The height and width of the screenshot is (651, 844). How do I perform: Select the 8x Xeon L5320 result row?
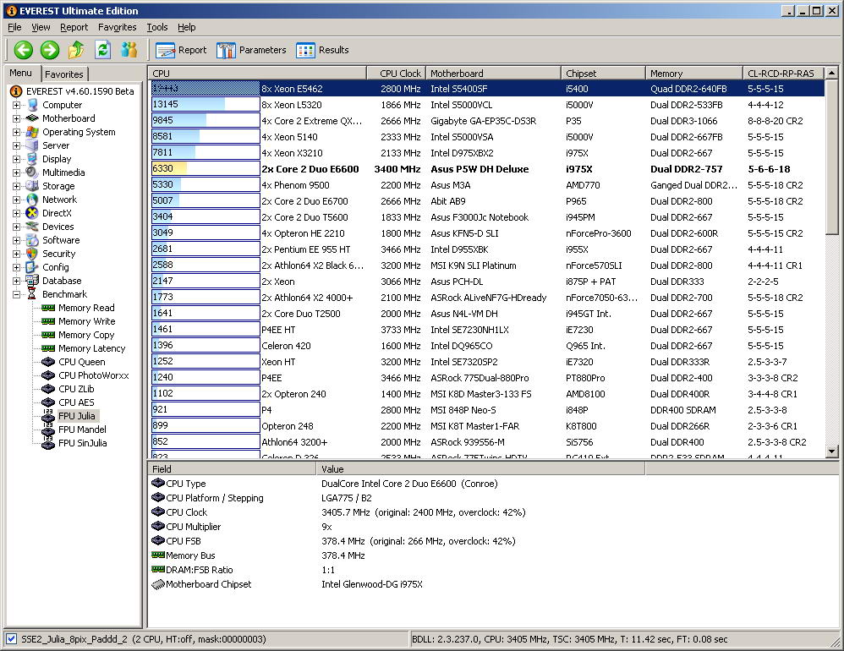(x=487, y=104)
